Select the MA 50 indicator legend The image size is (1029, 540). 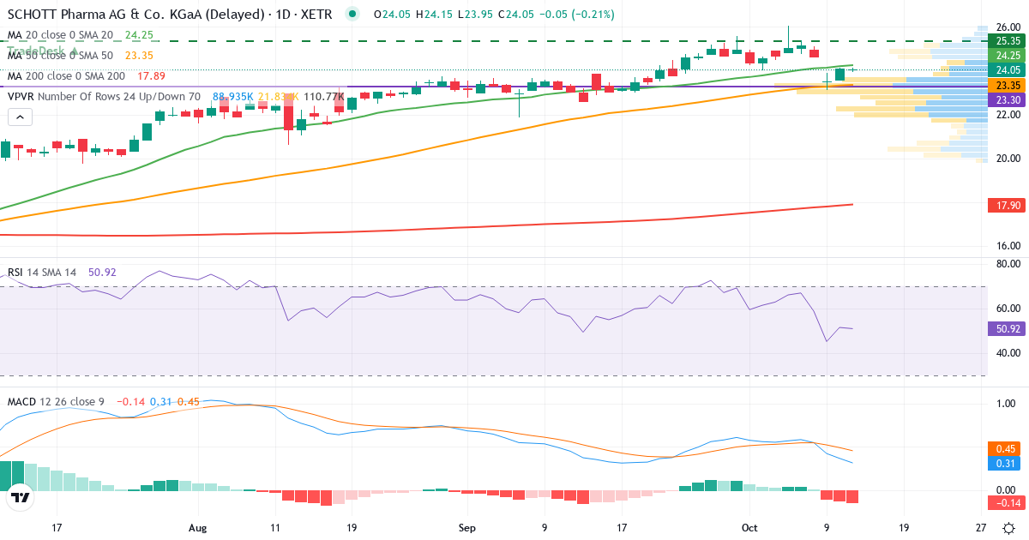[60, 56]
